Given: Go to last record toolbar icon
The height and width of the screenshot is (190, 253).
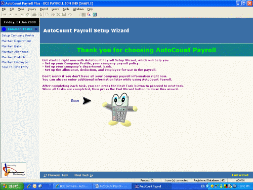Looking at the screenshot, I should (x=22, y=15).
